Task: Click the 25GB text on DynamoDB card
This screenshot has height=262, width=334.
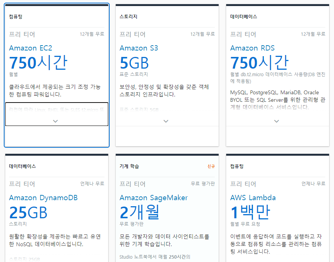Action: [28, 213]
